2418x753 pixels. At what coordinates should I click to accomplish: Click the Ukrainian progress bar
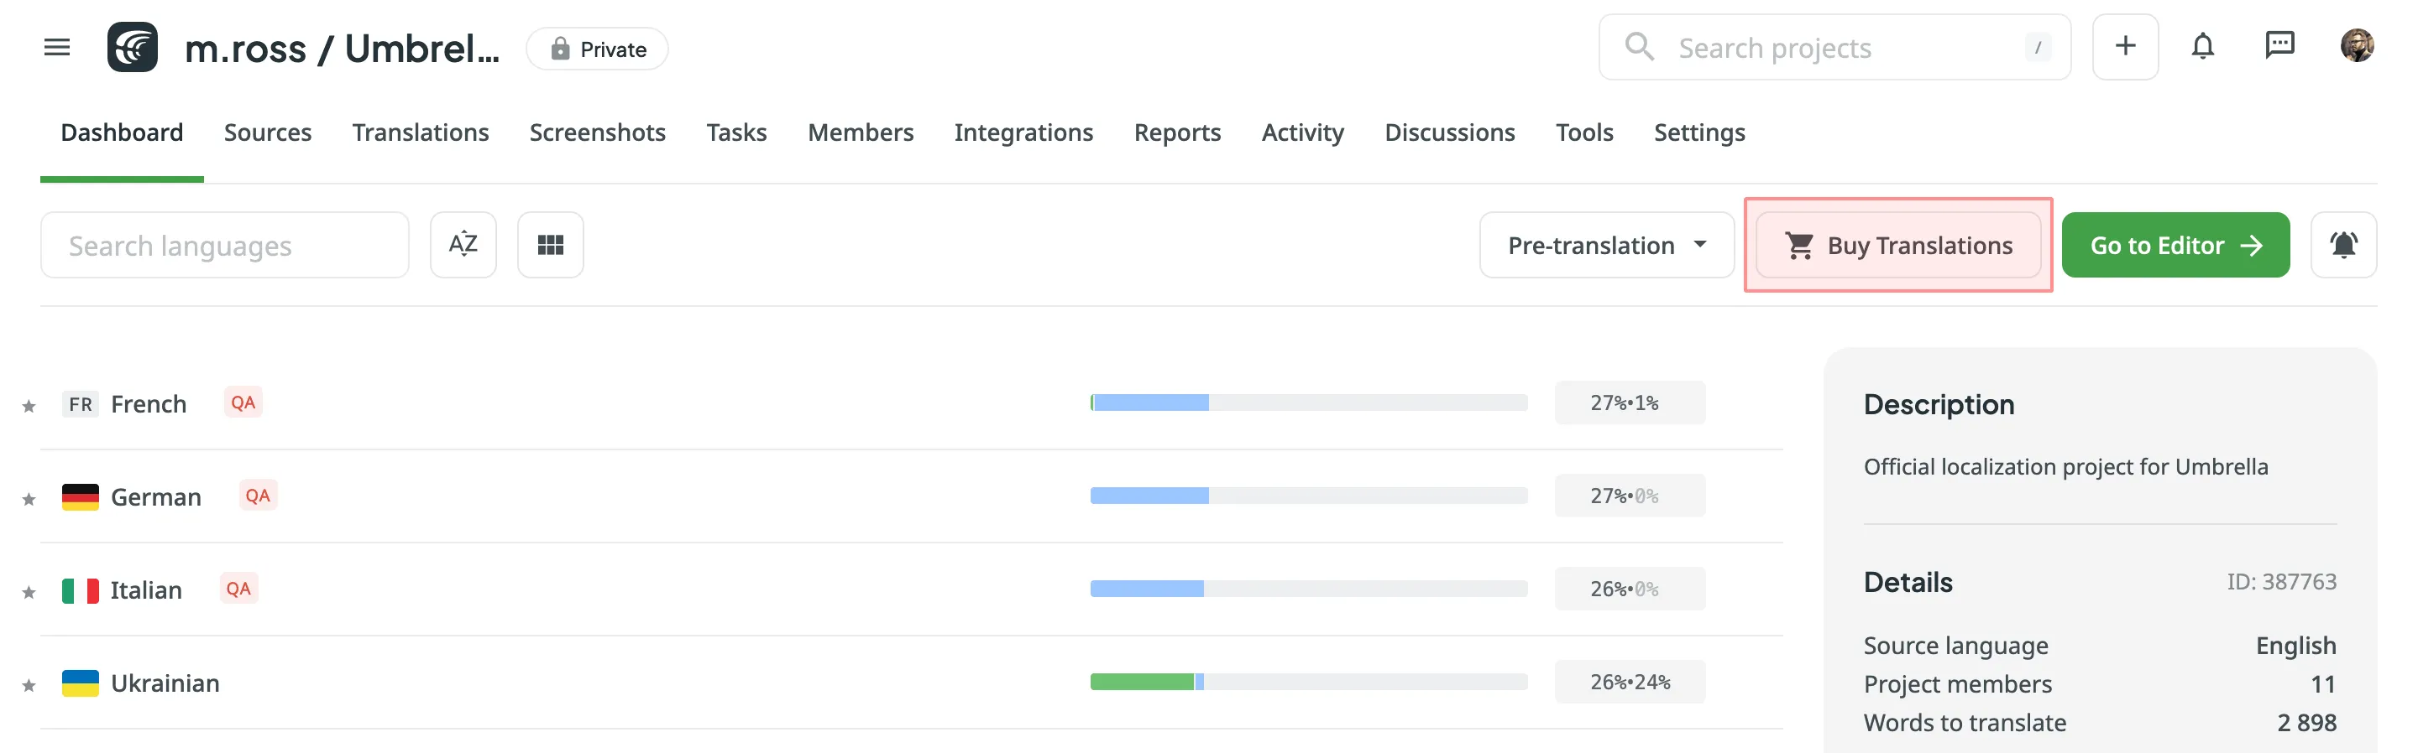[x=1309, y=682]
